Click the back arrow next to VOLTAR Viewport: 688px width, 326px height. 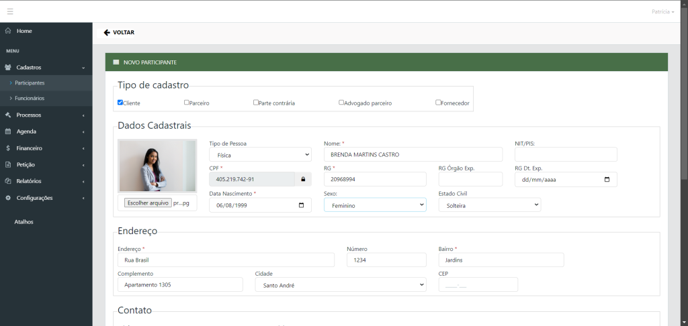(x=107, y=32)
